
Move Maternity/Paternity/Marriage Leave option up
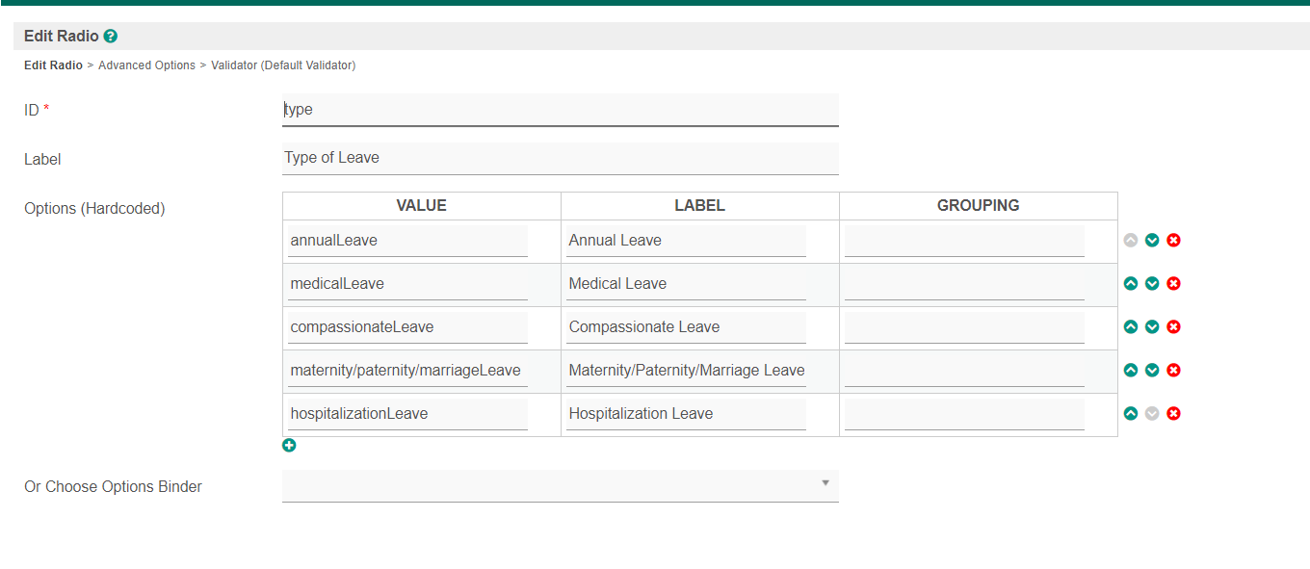(x=1131, y=370)
